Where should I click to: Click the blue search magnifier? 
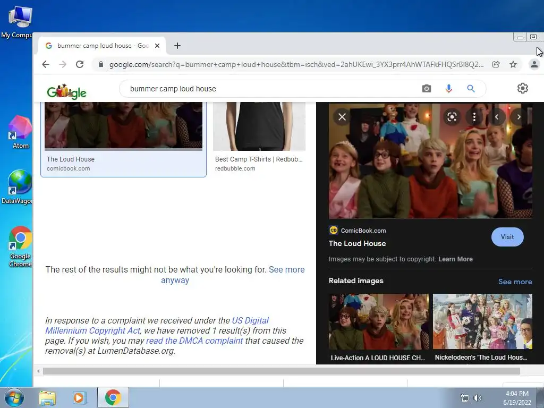[x=471, y=89]
